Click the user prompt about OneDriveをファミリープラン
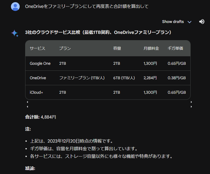The image size is (210, 174). click(87, 7)
